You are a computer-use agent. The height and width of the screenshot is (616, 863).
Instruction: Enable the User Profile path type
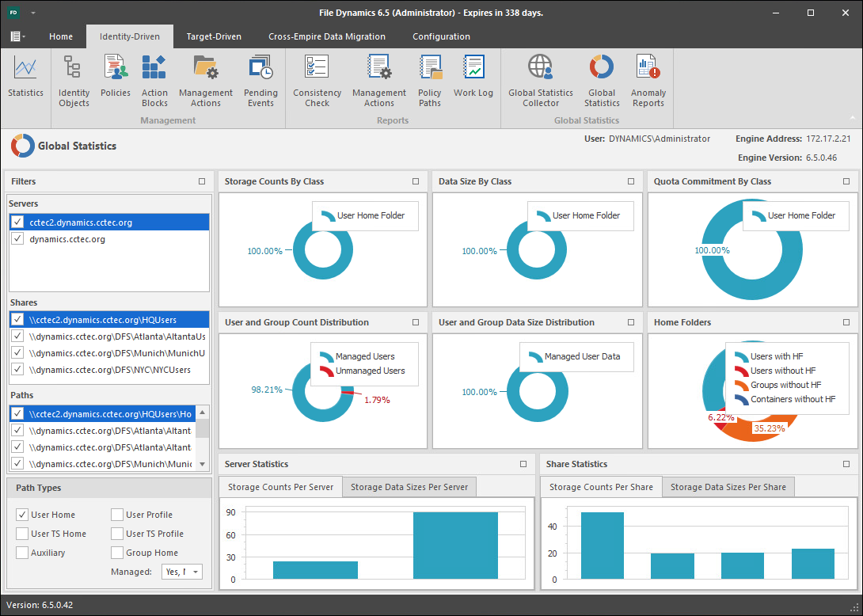[117, 515]
